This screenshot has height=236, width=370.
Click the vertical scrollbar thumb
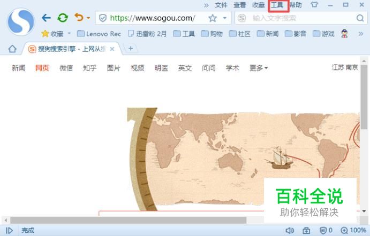(364, 97)
